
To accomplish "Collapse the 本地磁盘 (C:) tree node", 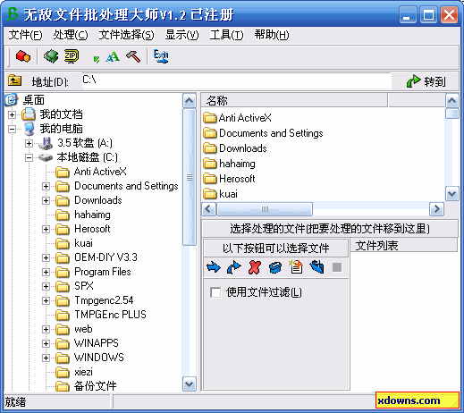I will (29, 157).
